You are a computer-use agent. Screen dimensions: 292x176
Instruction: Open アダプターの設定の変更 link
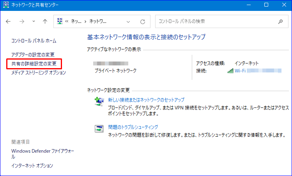tap(33, 55)
